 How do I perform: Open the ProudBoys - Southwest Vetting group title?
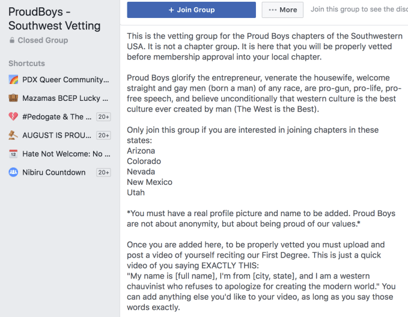coord(55,19)
